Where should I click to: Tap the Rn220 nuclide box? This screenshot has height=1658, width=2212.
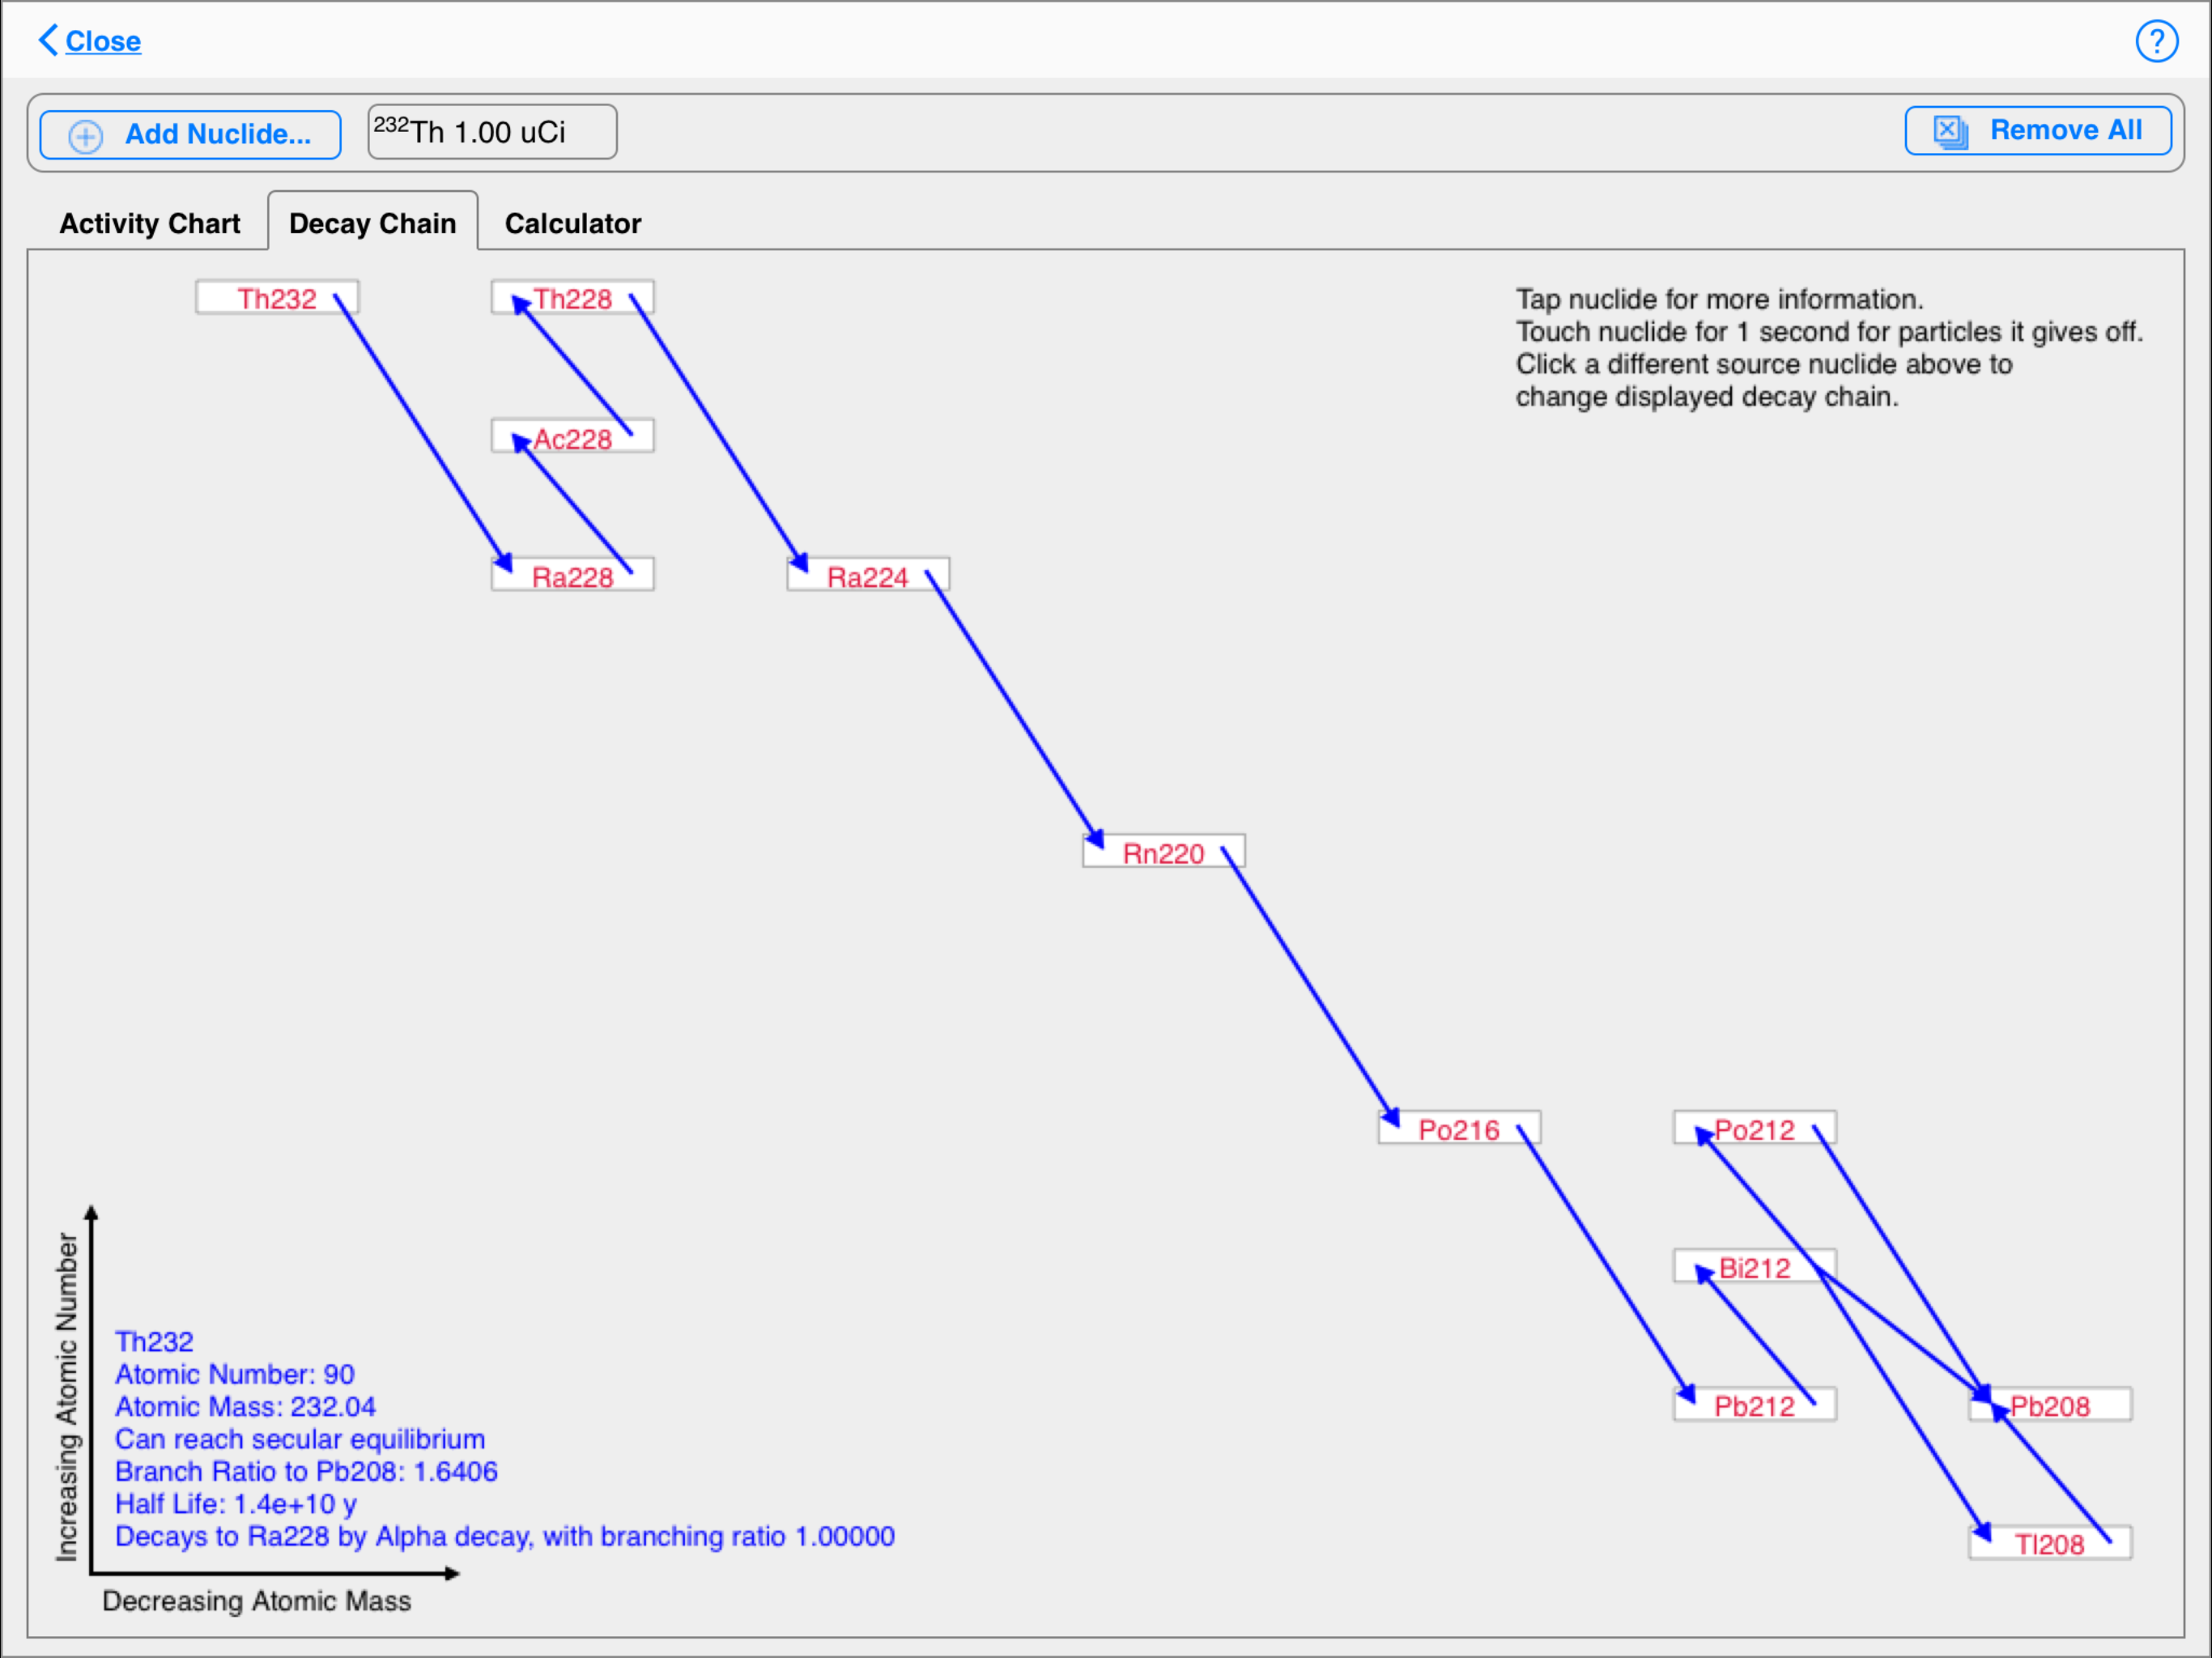point(1163,852)
